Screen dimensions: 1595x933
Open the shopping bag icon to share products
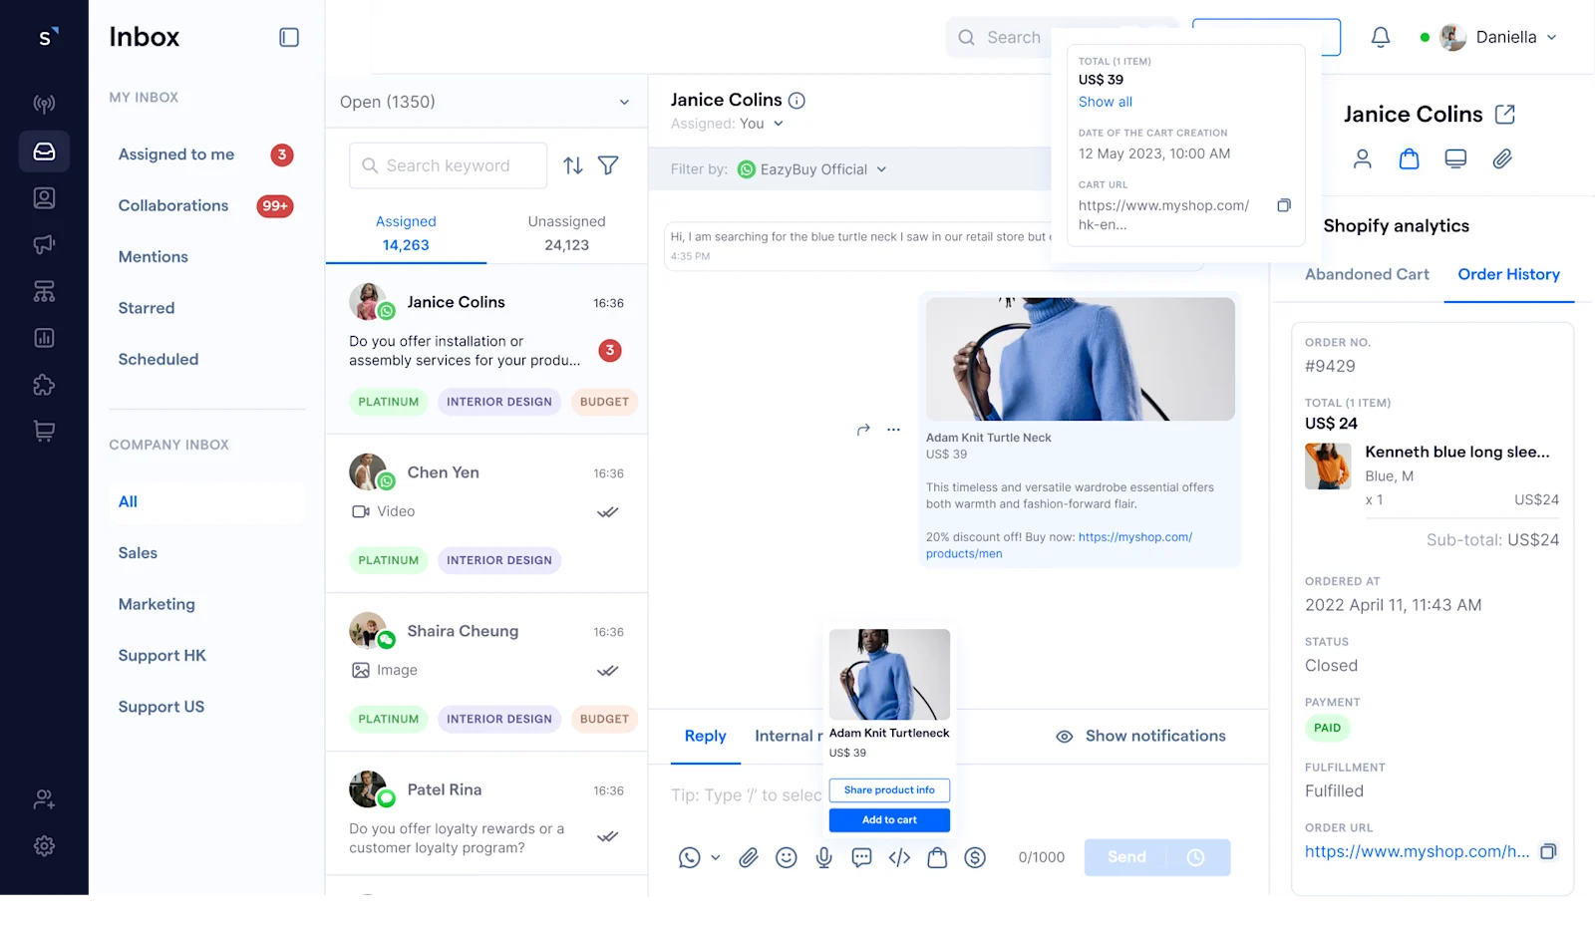pos(937,857)
